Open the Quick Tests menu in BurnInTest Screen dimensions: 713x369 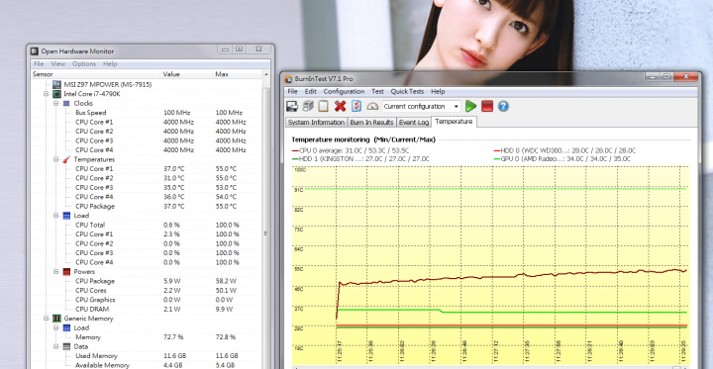pos(407,91)
